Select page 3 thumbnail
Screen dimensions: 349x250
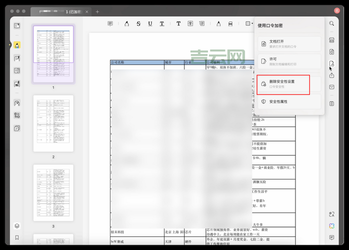pyautogui.click(x=53, y=193)
